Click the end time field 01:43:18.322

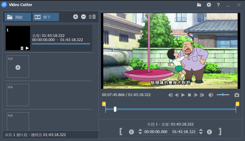pos(184,132)
